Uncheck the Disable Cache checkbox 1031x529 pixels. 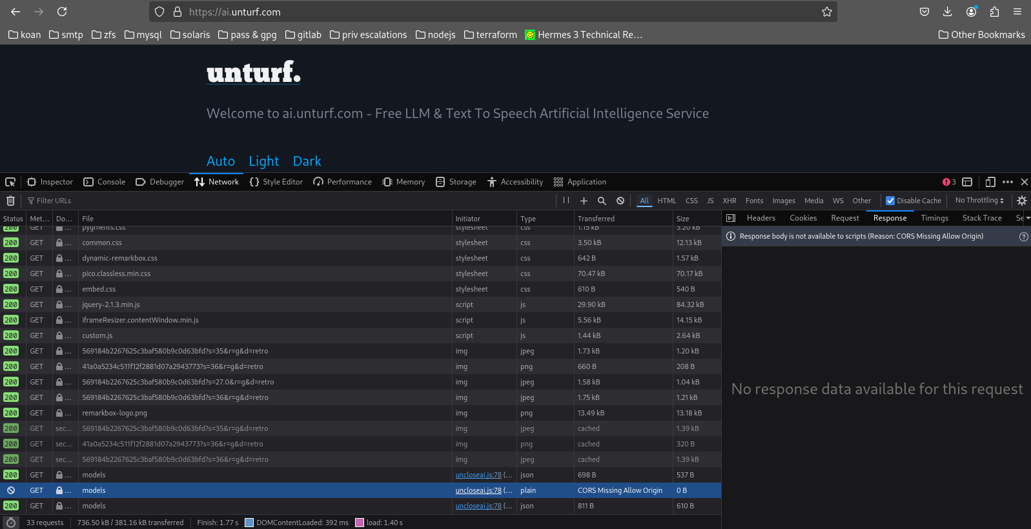[890, 201]
